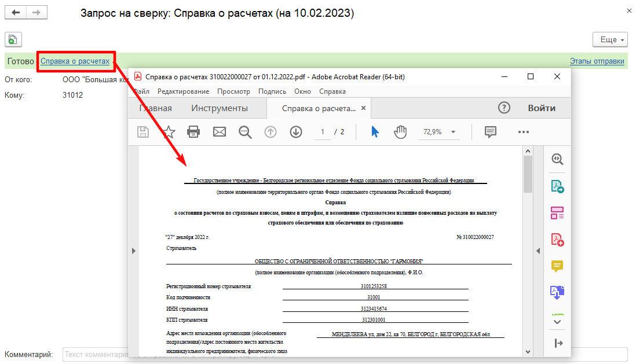Open the Окно menu in Acrobat

pos(302,91)
